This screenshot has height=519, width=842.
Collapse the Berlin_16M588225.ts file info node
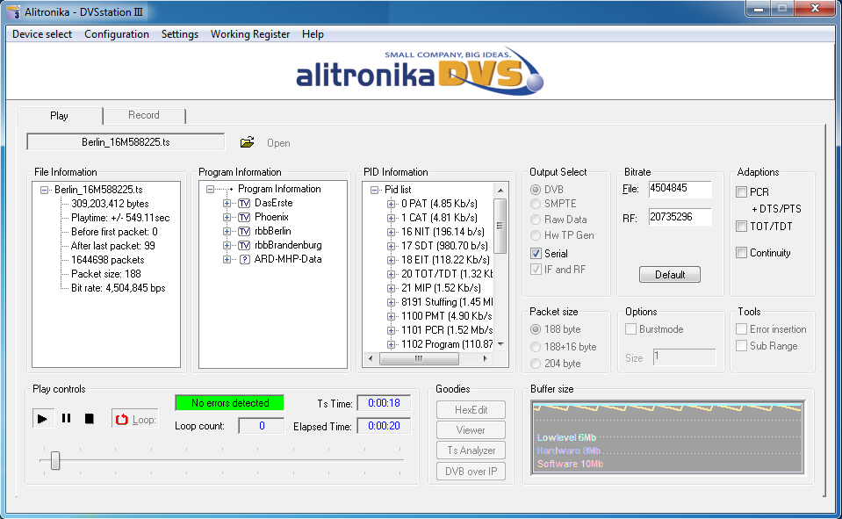pyautogui.click(x=45, y=190)
